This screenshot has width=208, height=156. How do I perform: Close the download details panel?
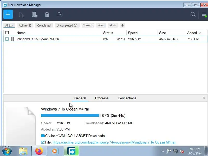204,98
